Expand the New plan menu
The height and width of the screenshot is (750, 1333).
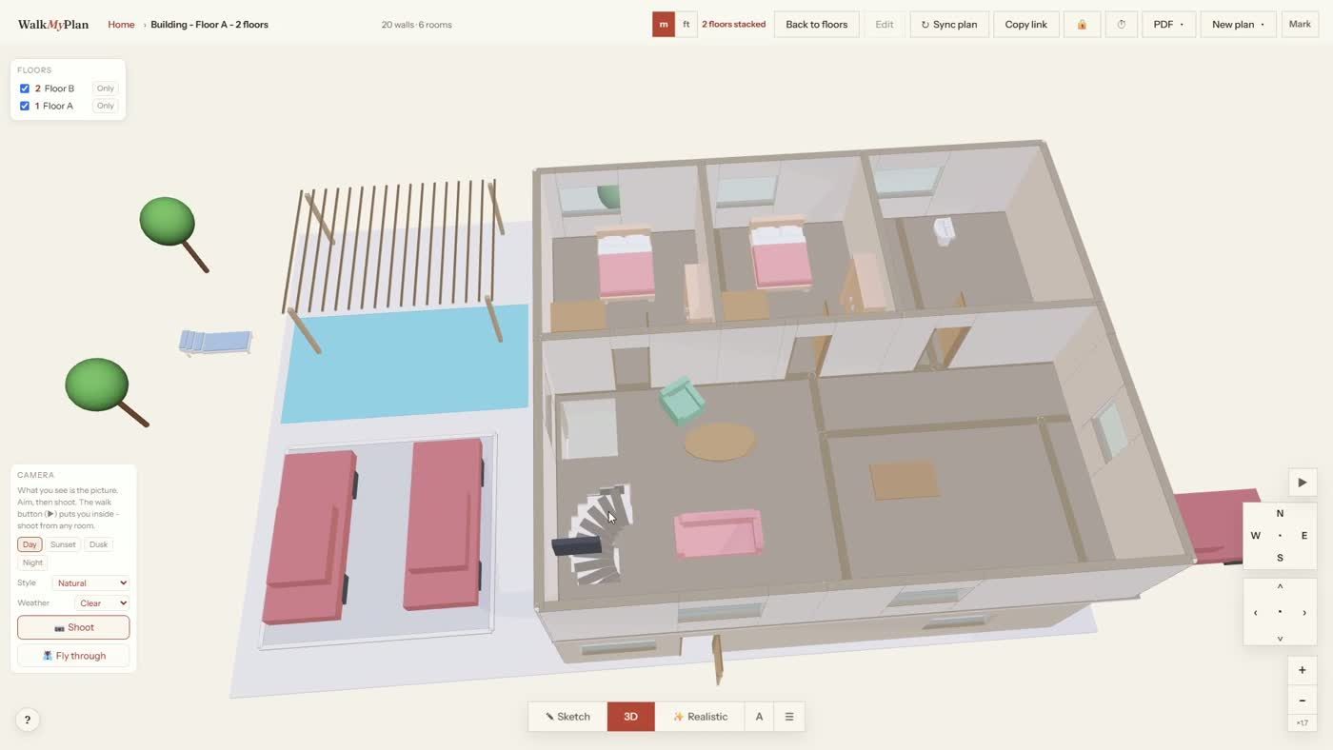tap(1238, 25)
